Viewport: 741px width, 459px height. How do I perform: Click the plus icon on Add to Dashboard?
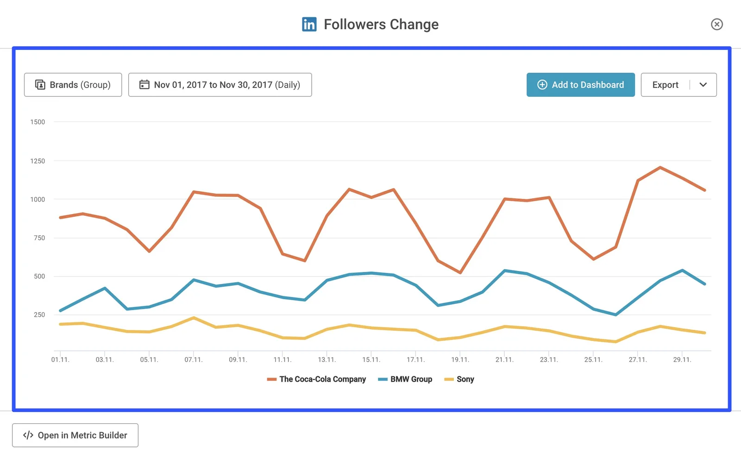click(x=541, y=85)
